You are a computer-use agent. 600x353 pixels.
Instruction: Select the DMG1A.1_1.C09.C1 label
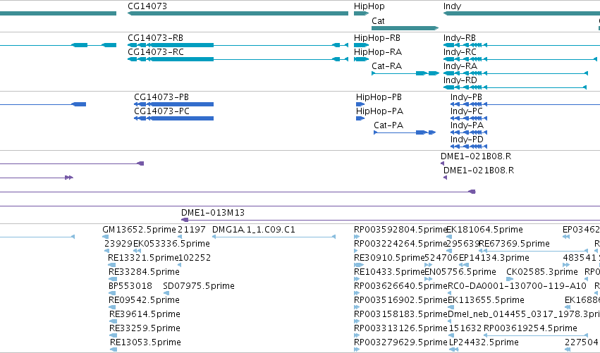coord(254,230)
